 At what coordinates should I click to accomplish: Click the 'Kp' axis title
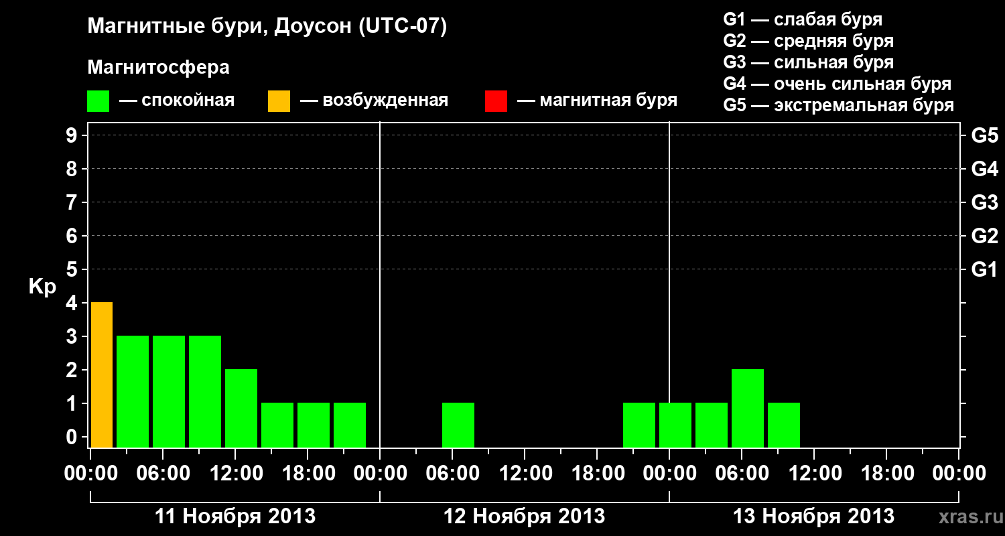click(42, 286)
